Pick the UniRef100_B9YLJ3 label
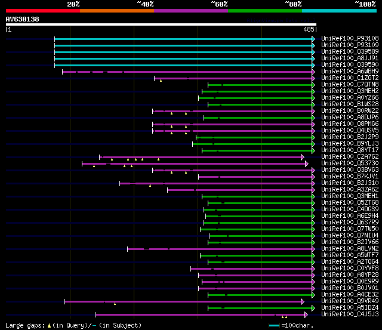This screenshot has width=382, height=330. click(350, 144)
